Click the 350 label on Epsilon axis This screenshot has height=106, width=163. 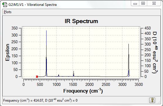click(x=14, y=28)
